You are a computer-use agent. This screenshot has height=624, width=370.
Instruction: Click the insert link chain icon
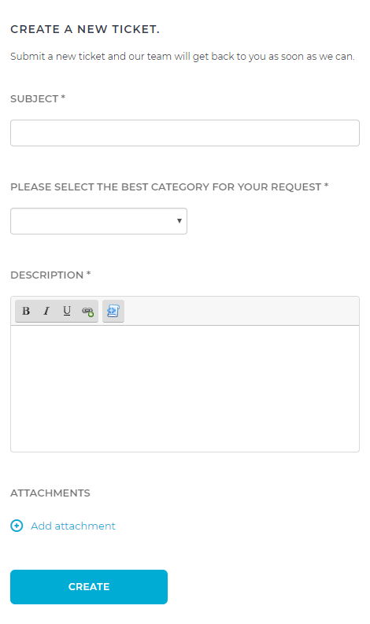(87, 311)
